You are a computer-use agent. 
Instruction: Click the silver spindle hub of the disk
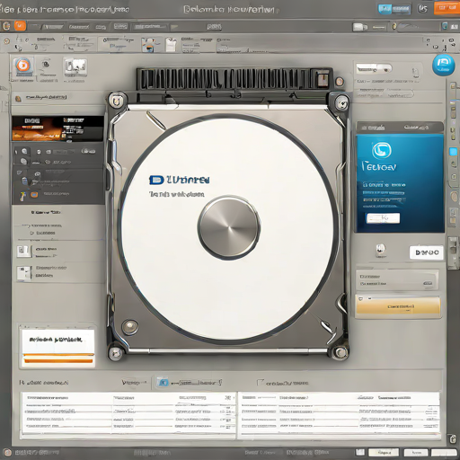tap(229, 228)
